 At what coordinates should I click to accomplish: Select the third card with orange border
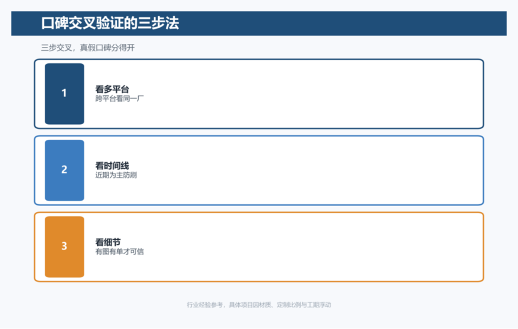(x=259, y=247)
